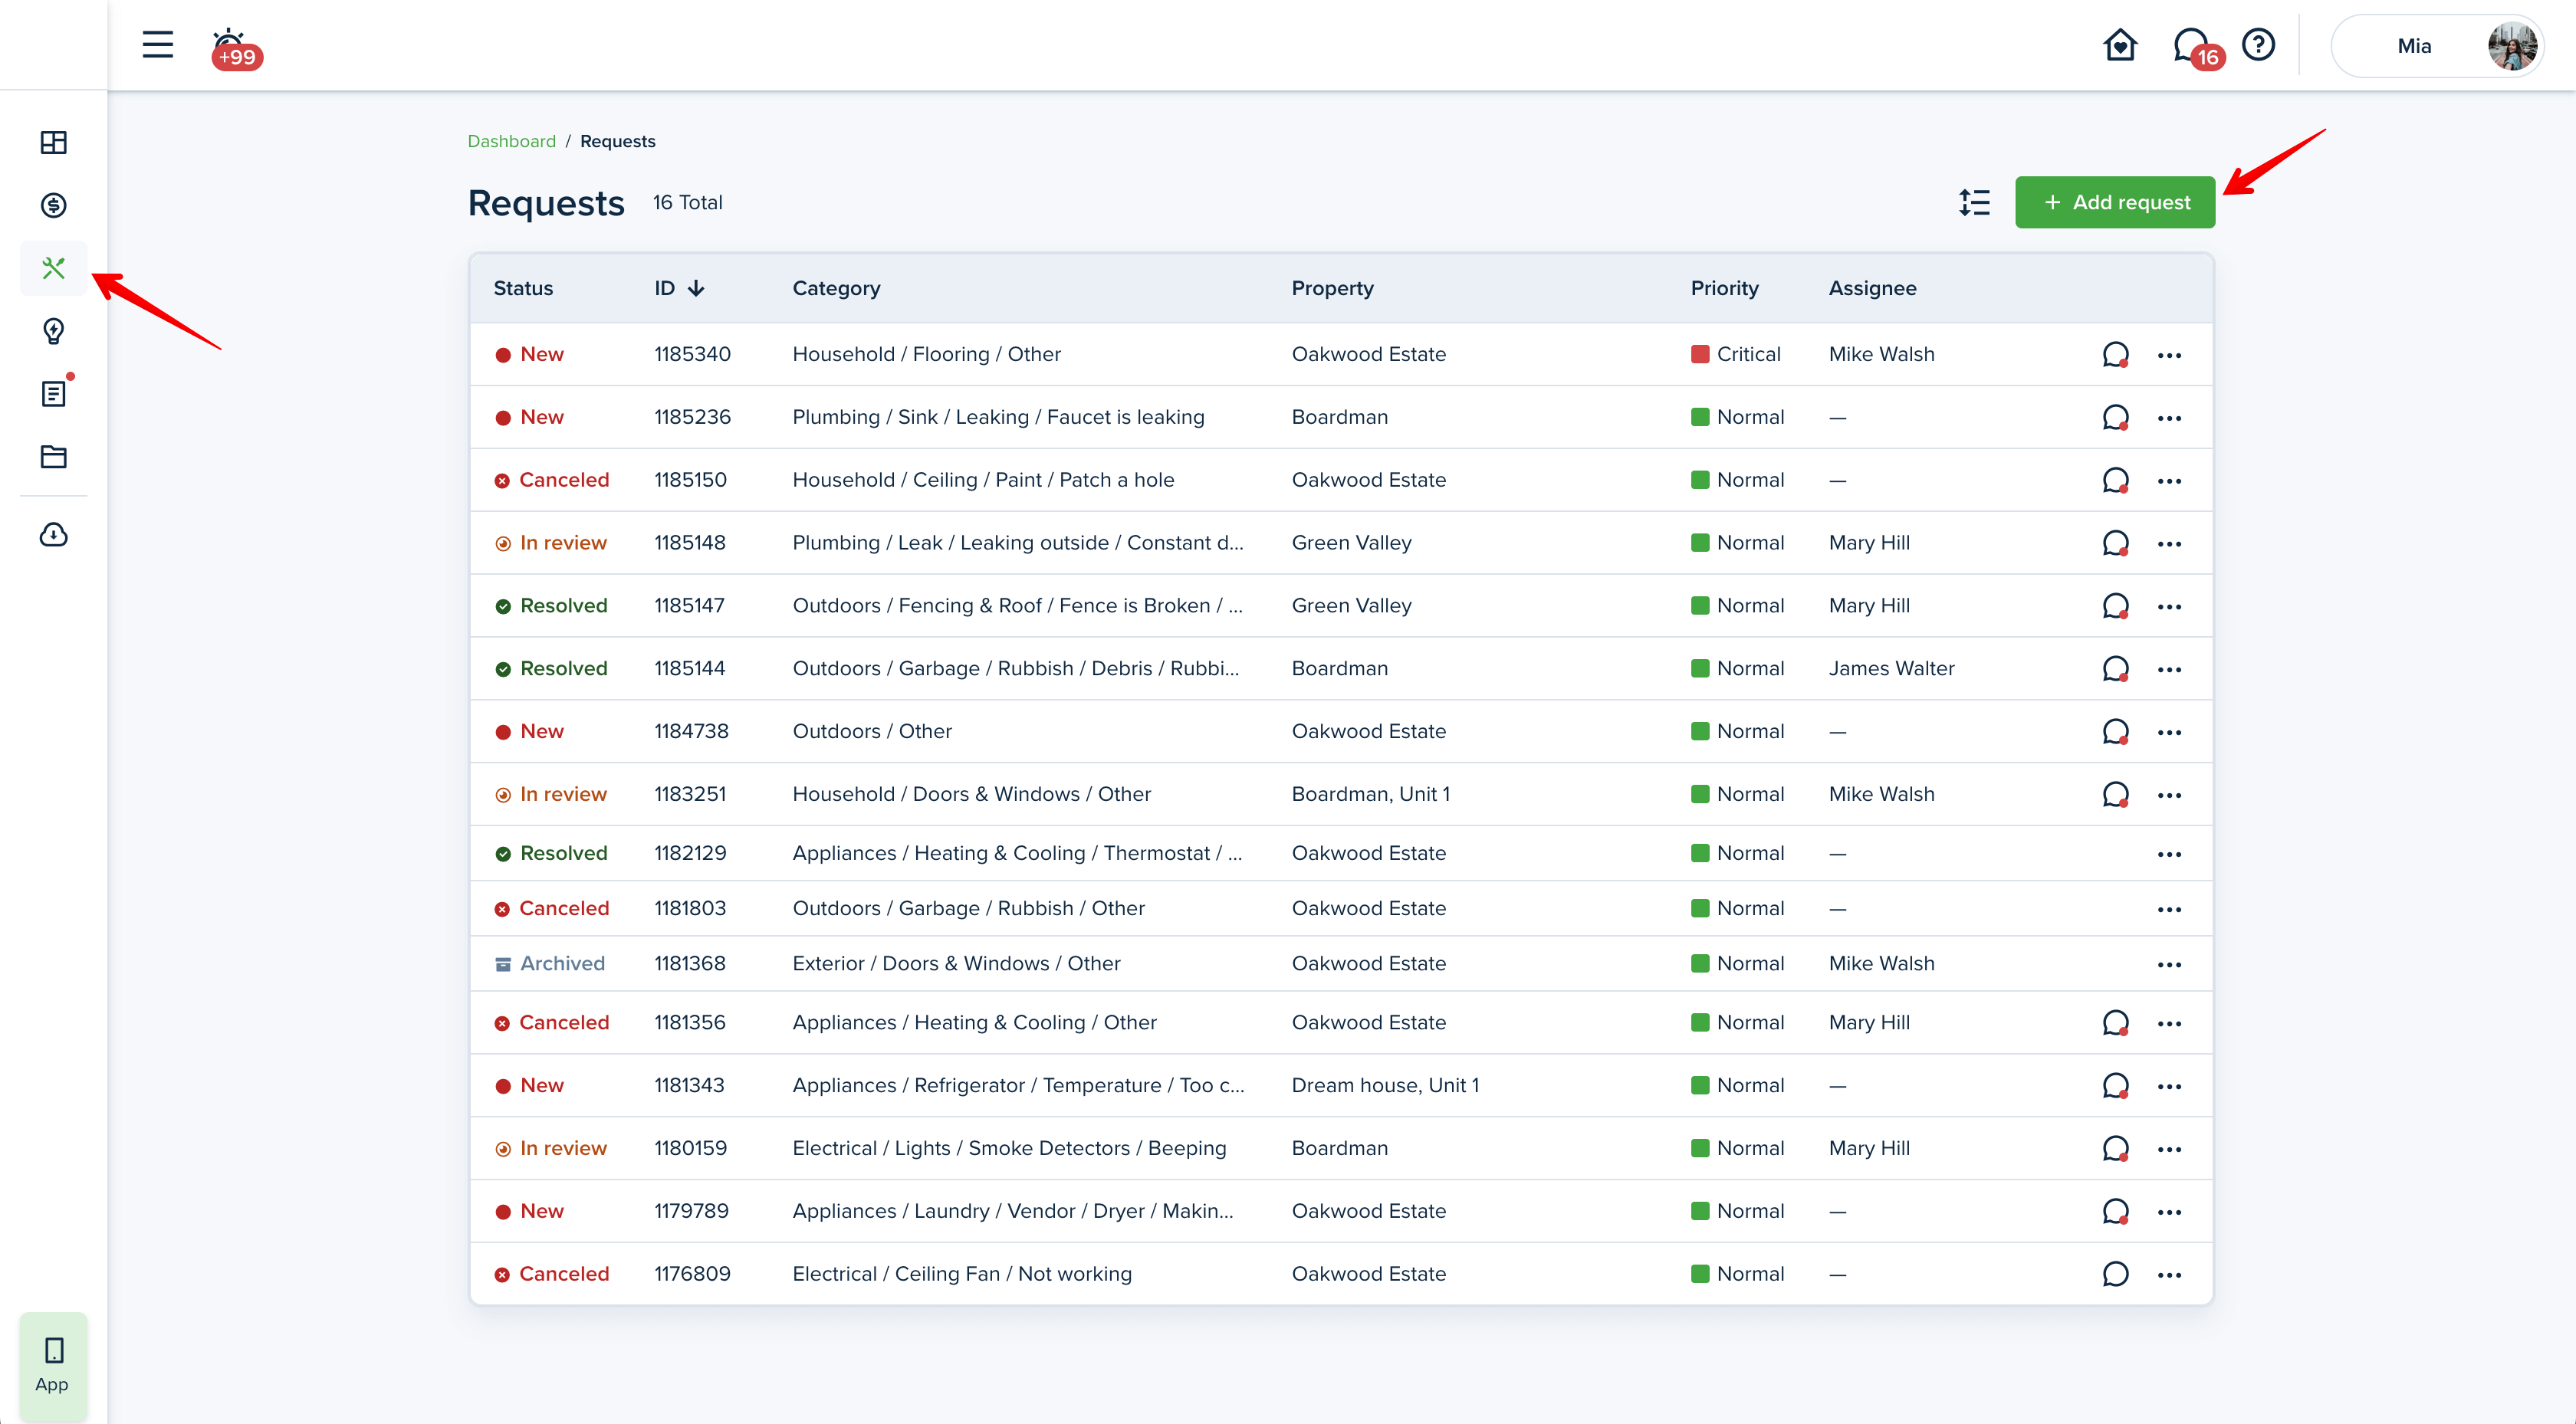Toggle ID column sort arrow
The width and height of the screenshot is (2576, 1424).
coord(696,288)
